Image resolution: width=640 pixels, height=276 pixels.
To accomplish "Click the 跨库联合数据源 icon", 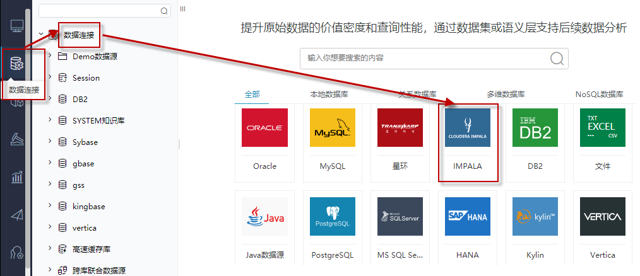I will (62, 270).
